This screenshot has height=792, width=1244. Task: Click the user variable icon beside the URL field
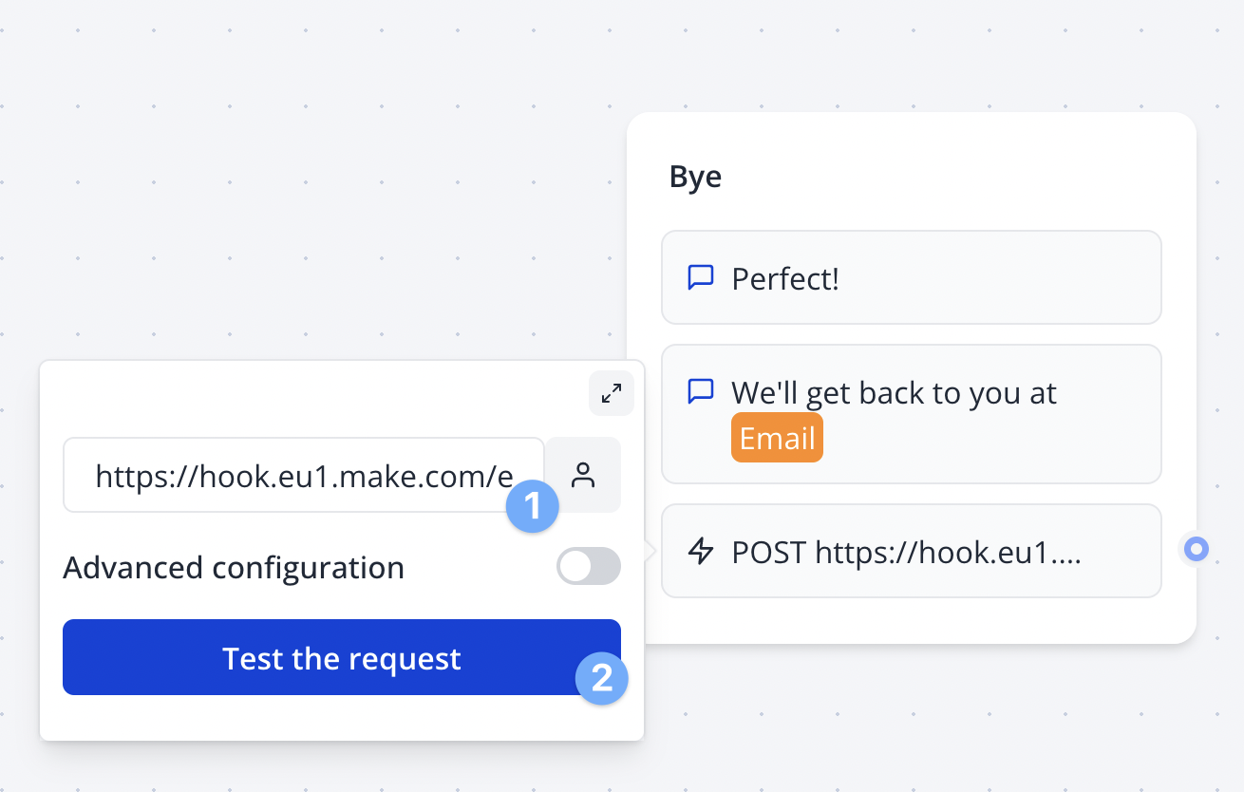[582, 475]
